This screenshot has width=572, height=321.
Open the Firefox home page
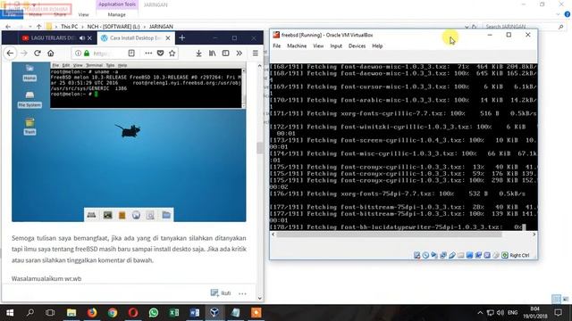[x=51, y=53]
